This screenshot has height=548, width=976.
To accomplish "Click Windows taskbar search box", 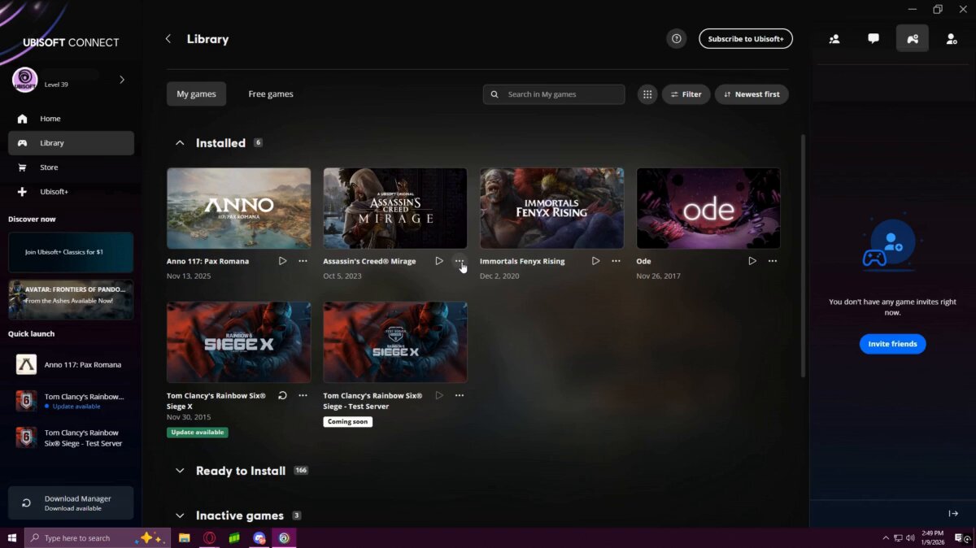I will (98, 537).
